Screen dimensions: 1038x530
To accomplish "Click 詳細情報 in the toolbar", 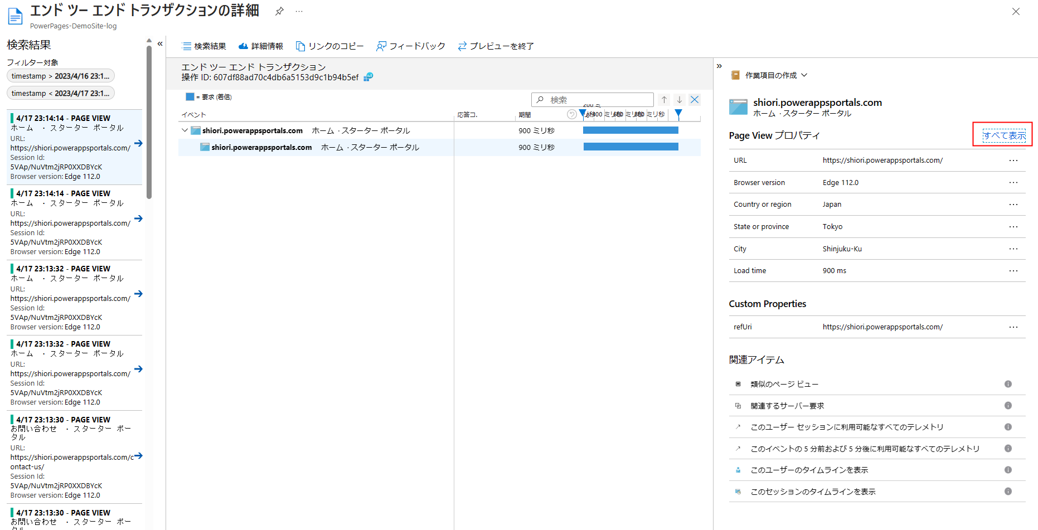I will pyautogui.click(x=261, y=46).
